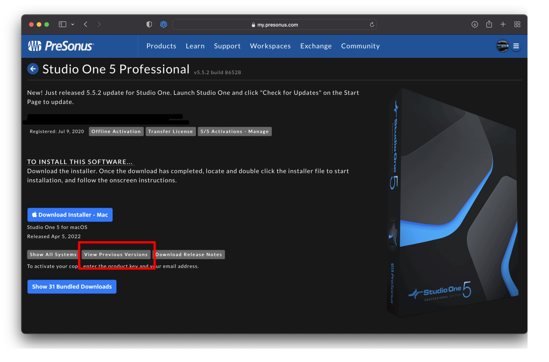Open View Previous Versions
Viewport: 549px width, 362px height.
[116, 254]
